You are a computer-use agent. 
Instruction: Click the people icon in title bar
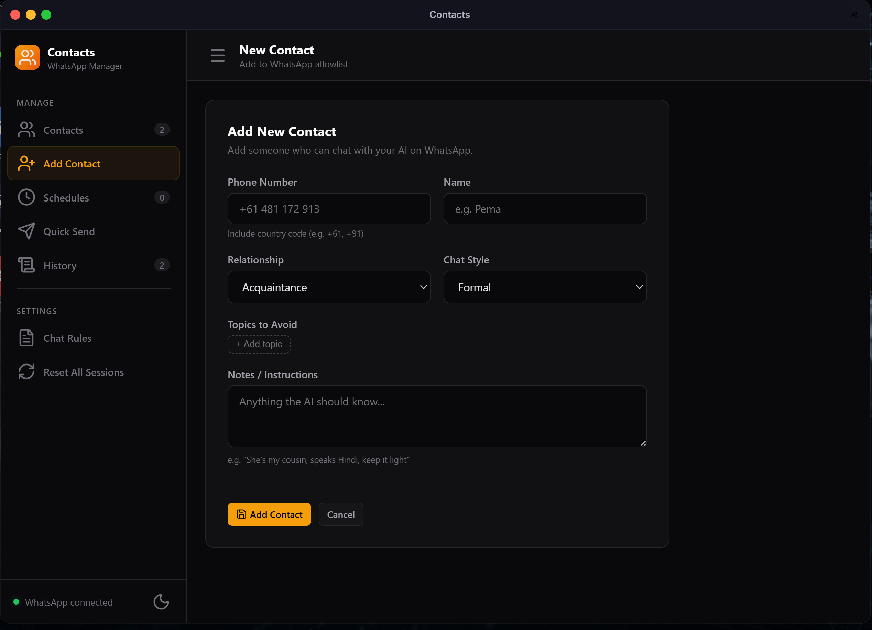854,15
